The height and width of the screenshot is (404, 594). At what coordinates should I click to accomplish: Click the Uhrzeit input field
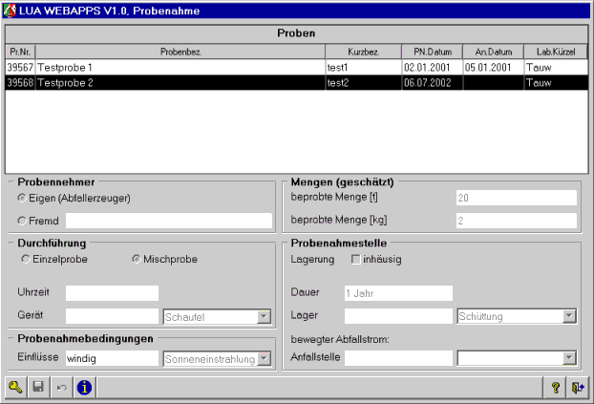(x=112, y=293)
